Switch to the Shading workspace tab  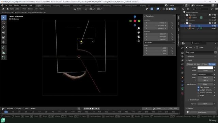88,6
